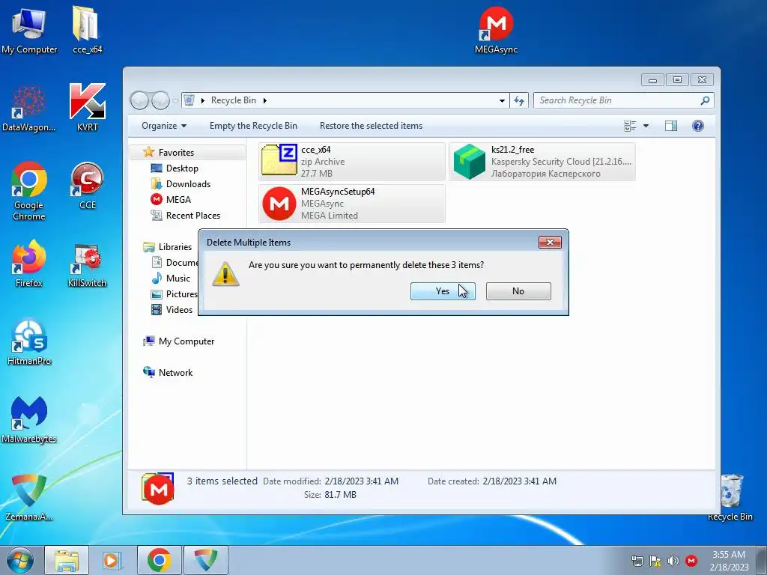Expand arrow after Recycle Bin in path
Screen dimensions: 767x575
click(264, 100)
